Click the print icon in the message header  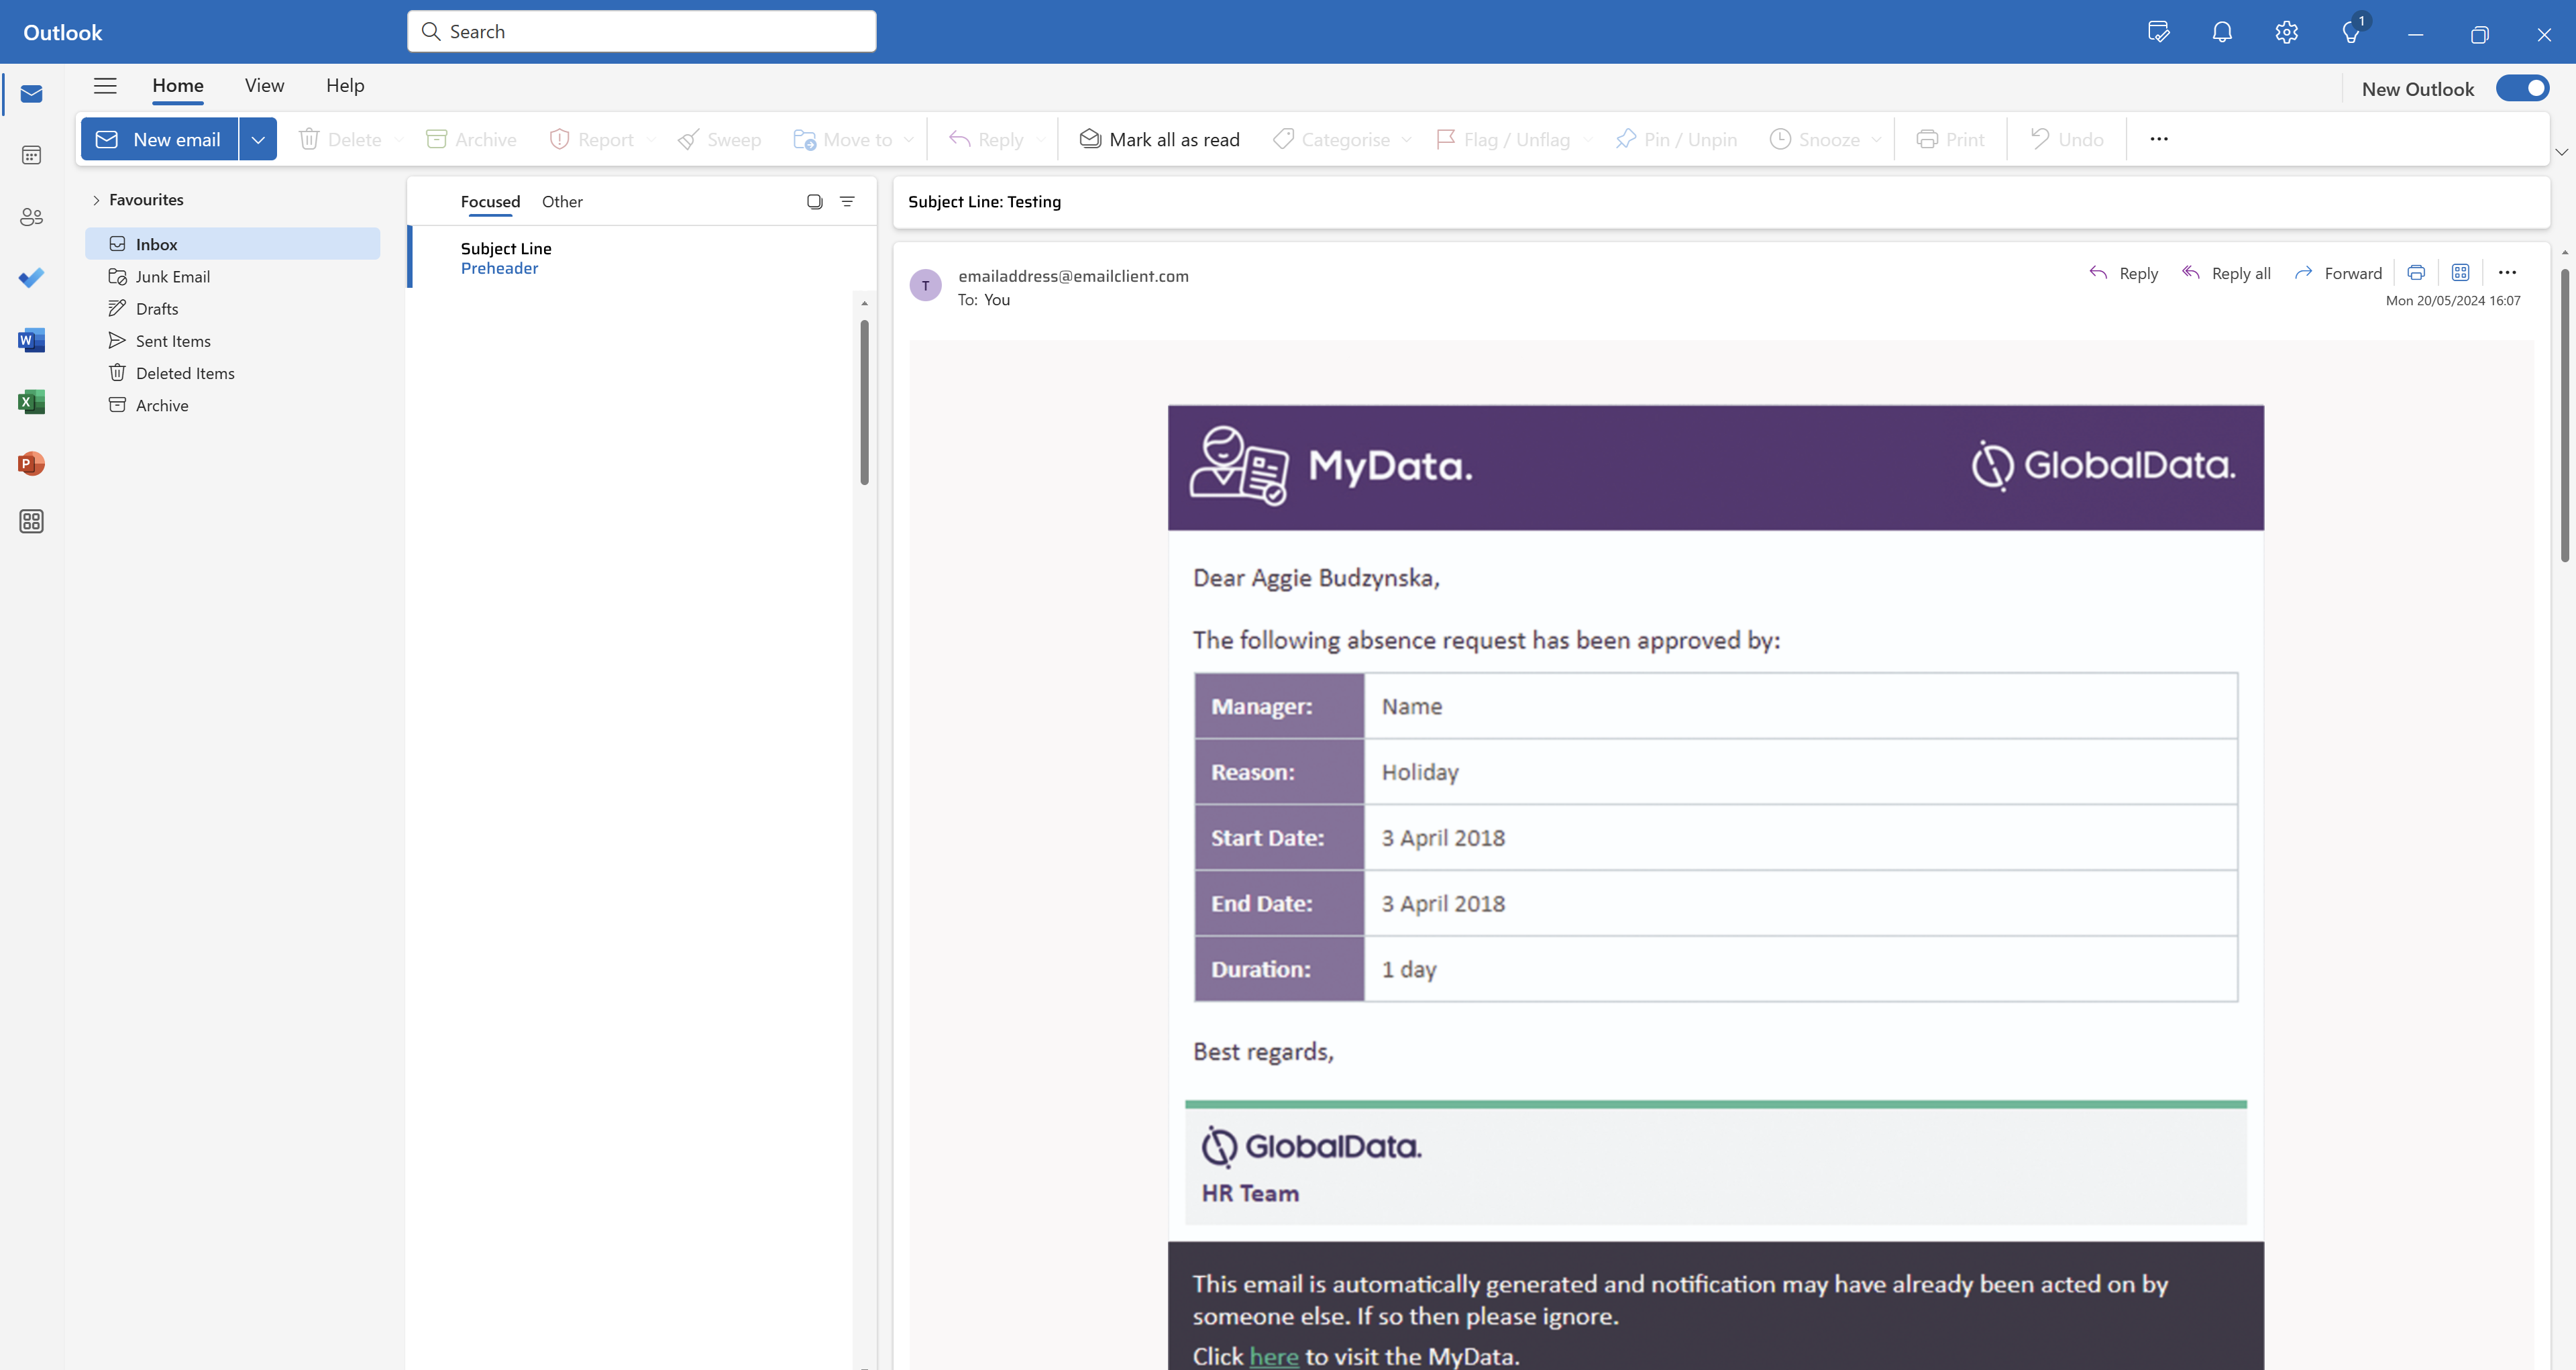click(2416, 273)
